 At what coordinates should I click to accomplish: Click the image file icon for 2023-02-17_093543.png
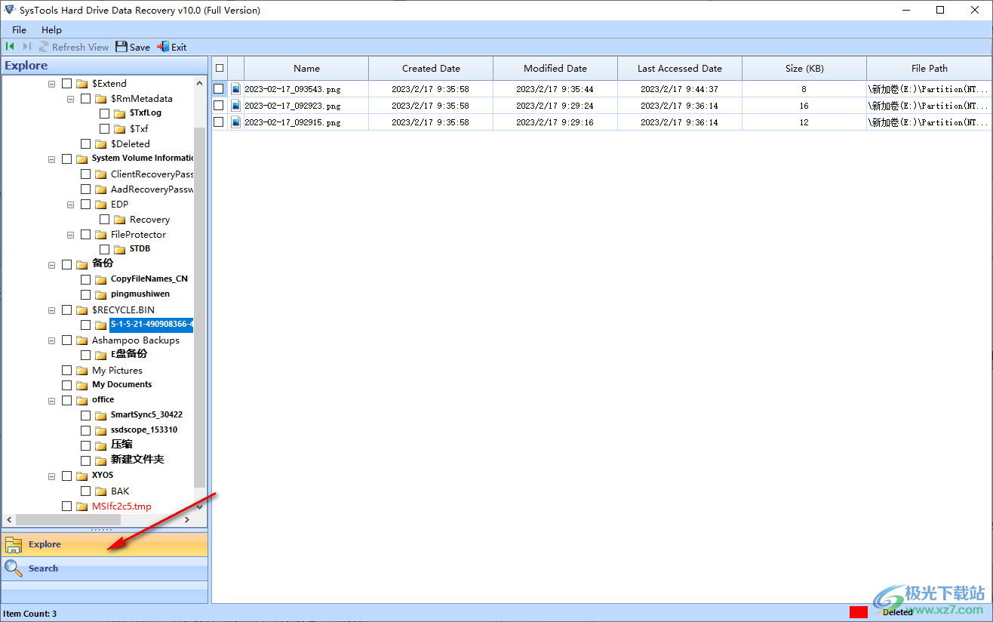(235, 89)
